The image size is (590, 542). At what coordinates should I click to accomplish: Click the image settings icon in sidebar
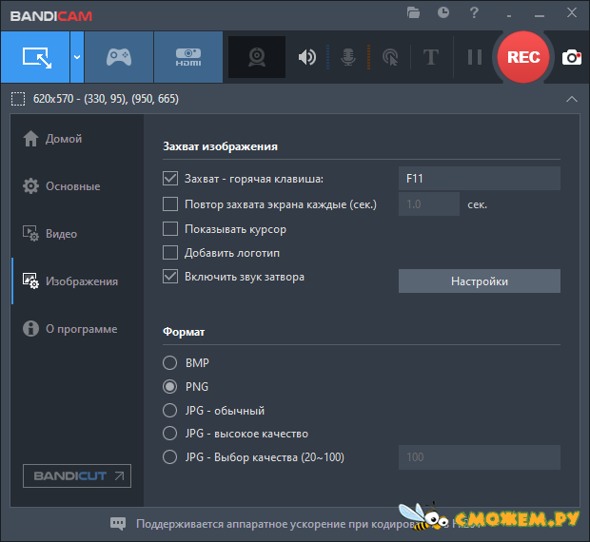point(30,281)
